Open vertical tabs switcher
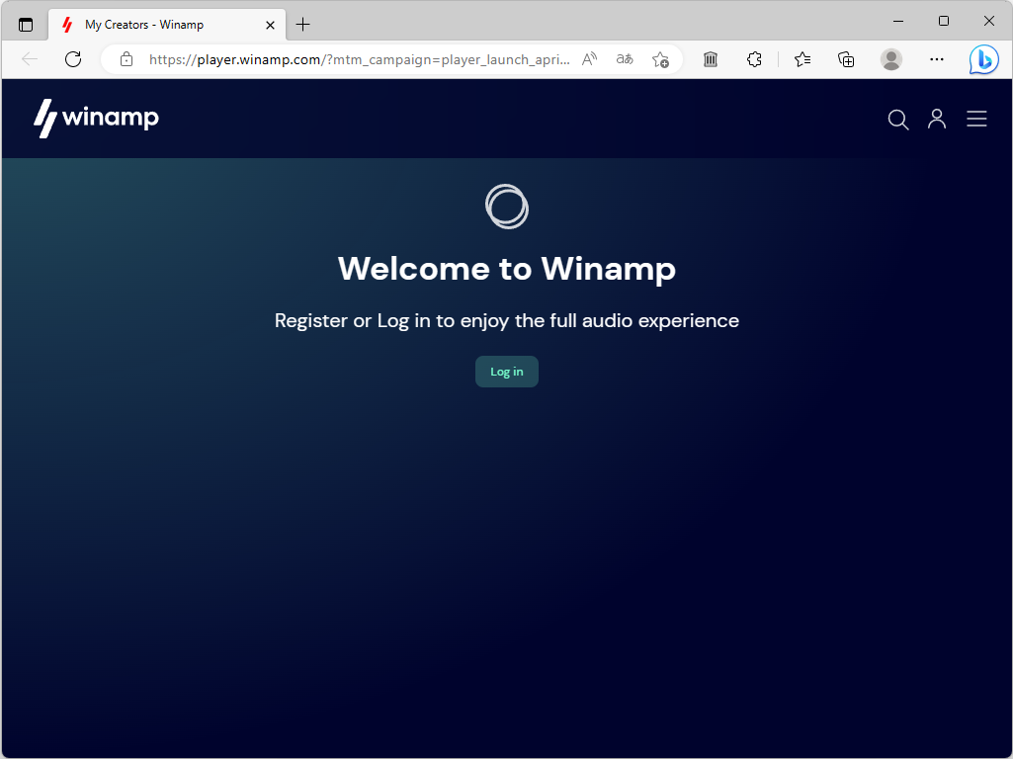Screen dimensions: 1013x759 [25, 24]
